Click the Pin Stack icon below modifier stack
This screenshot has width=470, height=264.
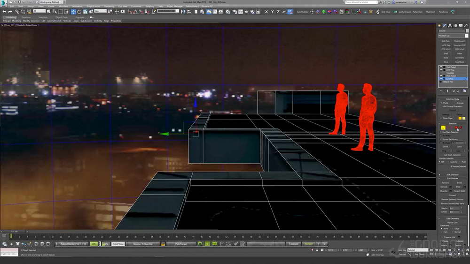441,91
